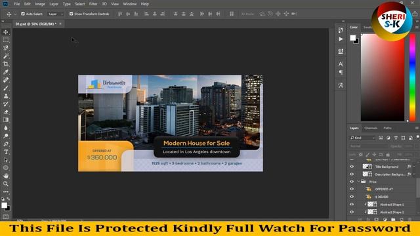This screenshot has height=236, width=420.
Task: Switch to the Paths tab
Action: 387,128
